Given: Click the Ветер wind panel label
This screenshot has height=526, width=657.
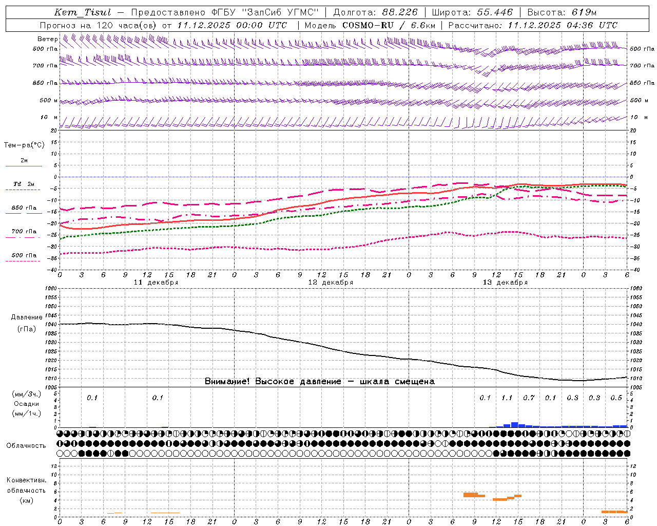Looking at the screenshot, I should point(48,39).
